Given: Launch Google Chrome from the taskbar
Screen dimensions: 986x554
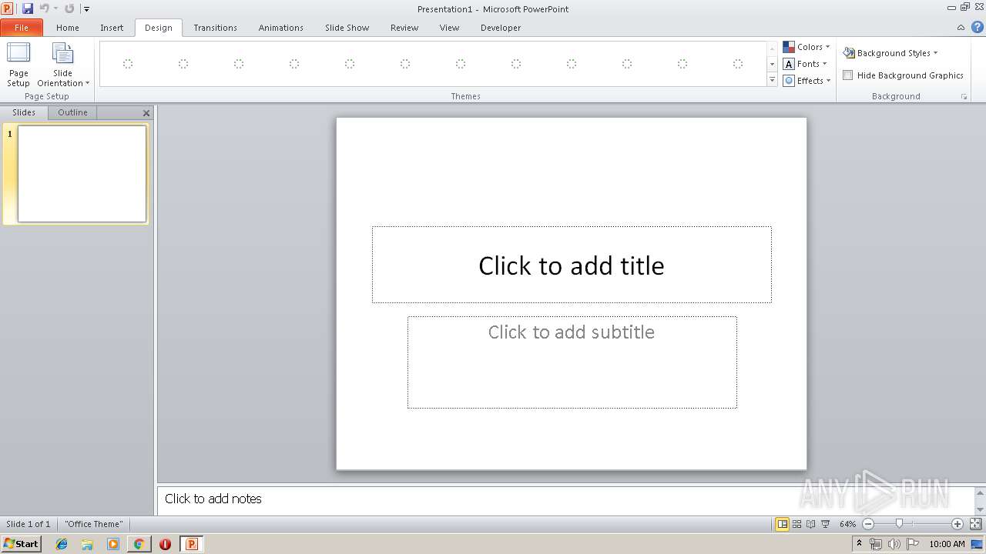Looking at the screenshot, I should coord(139,544).
